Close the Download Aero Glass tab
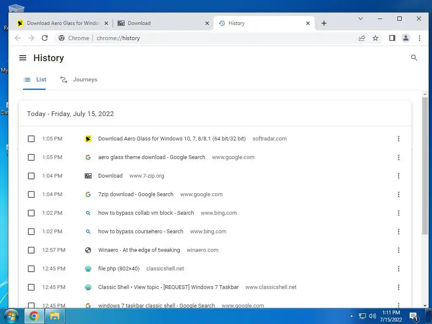The width and height of the screenshot is (432, 324). (x=106, y=24)
